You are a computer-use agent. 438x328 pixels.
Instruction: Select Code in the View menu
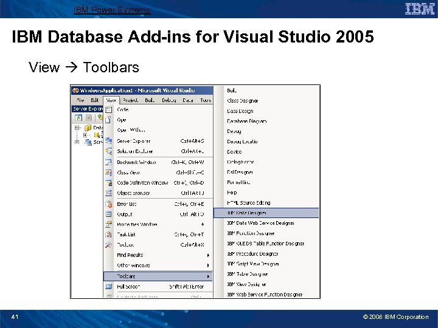coord(158,110)
